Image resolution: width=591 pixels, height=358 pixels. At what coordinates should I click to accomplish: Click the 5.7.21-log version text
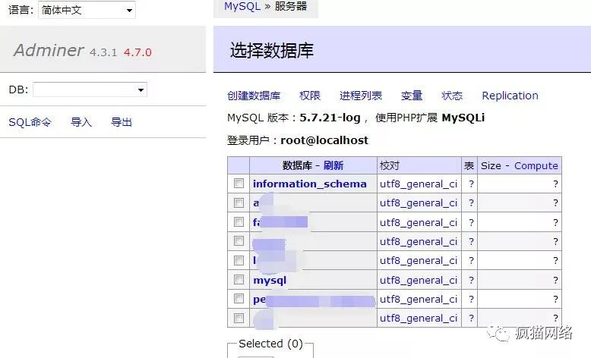point(330,118)
